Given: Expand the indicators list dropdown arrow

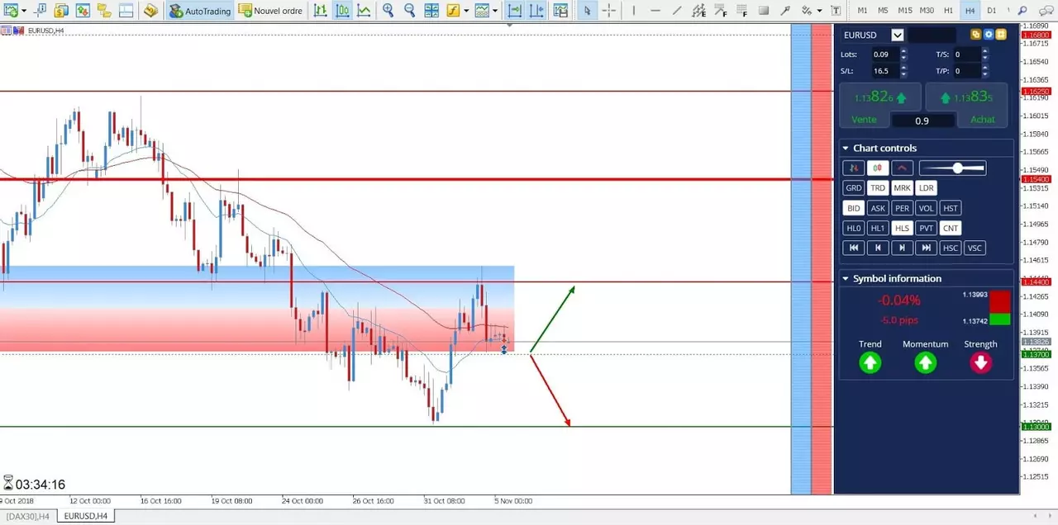Looking at the screenshot, I should click(x=466, y=11).
